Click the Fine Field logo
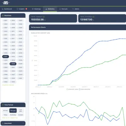This screenshot has height=126, width=126. point(6,3)
